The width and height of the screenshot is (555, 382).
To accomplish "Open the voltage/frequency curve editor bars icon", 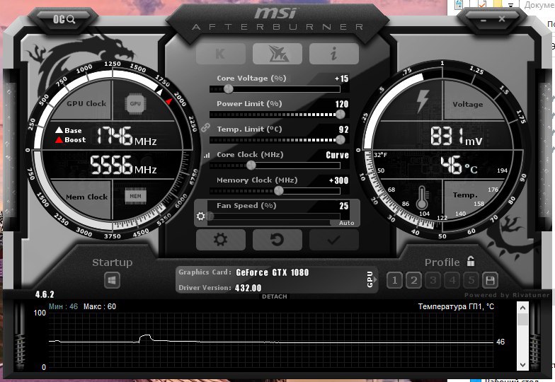I will click(x=207, y=156).
